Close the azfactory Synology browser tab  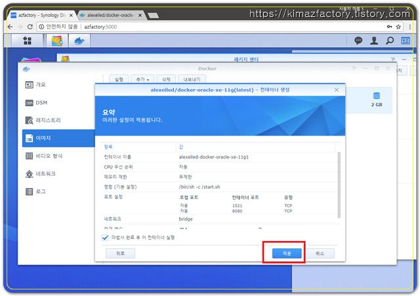71,16
